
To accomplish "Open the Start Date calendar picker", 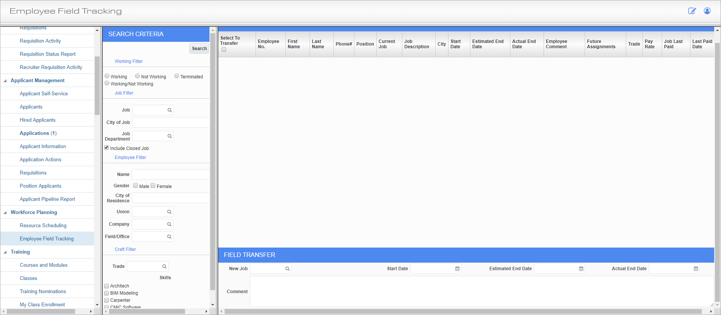I will point(457,269).
